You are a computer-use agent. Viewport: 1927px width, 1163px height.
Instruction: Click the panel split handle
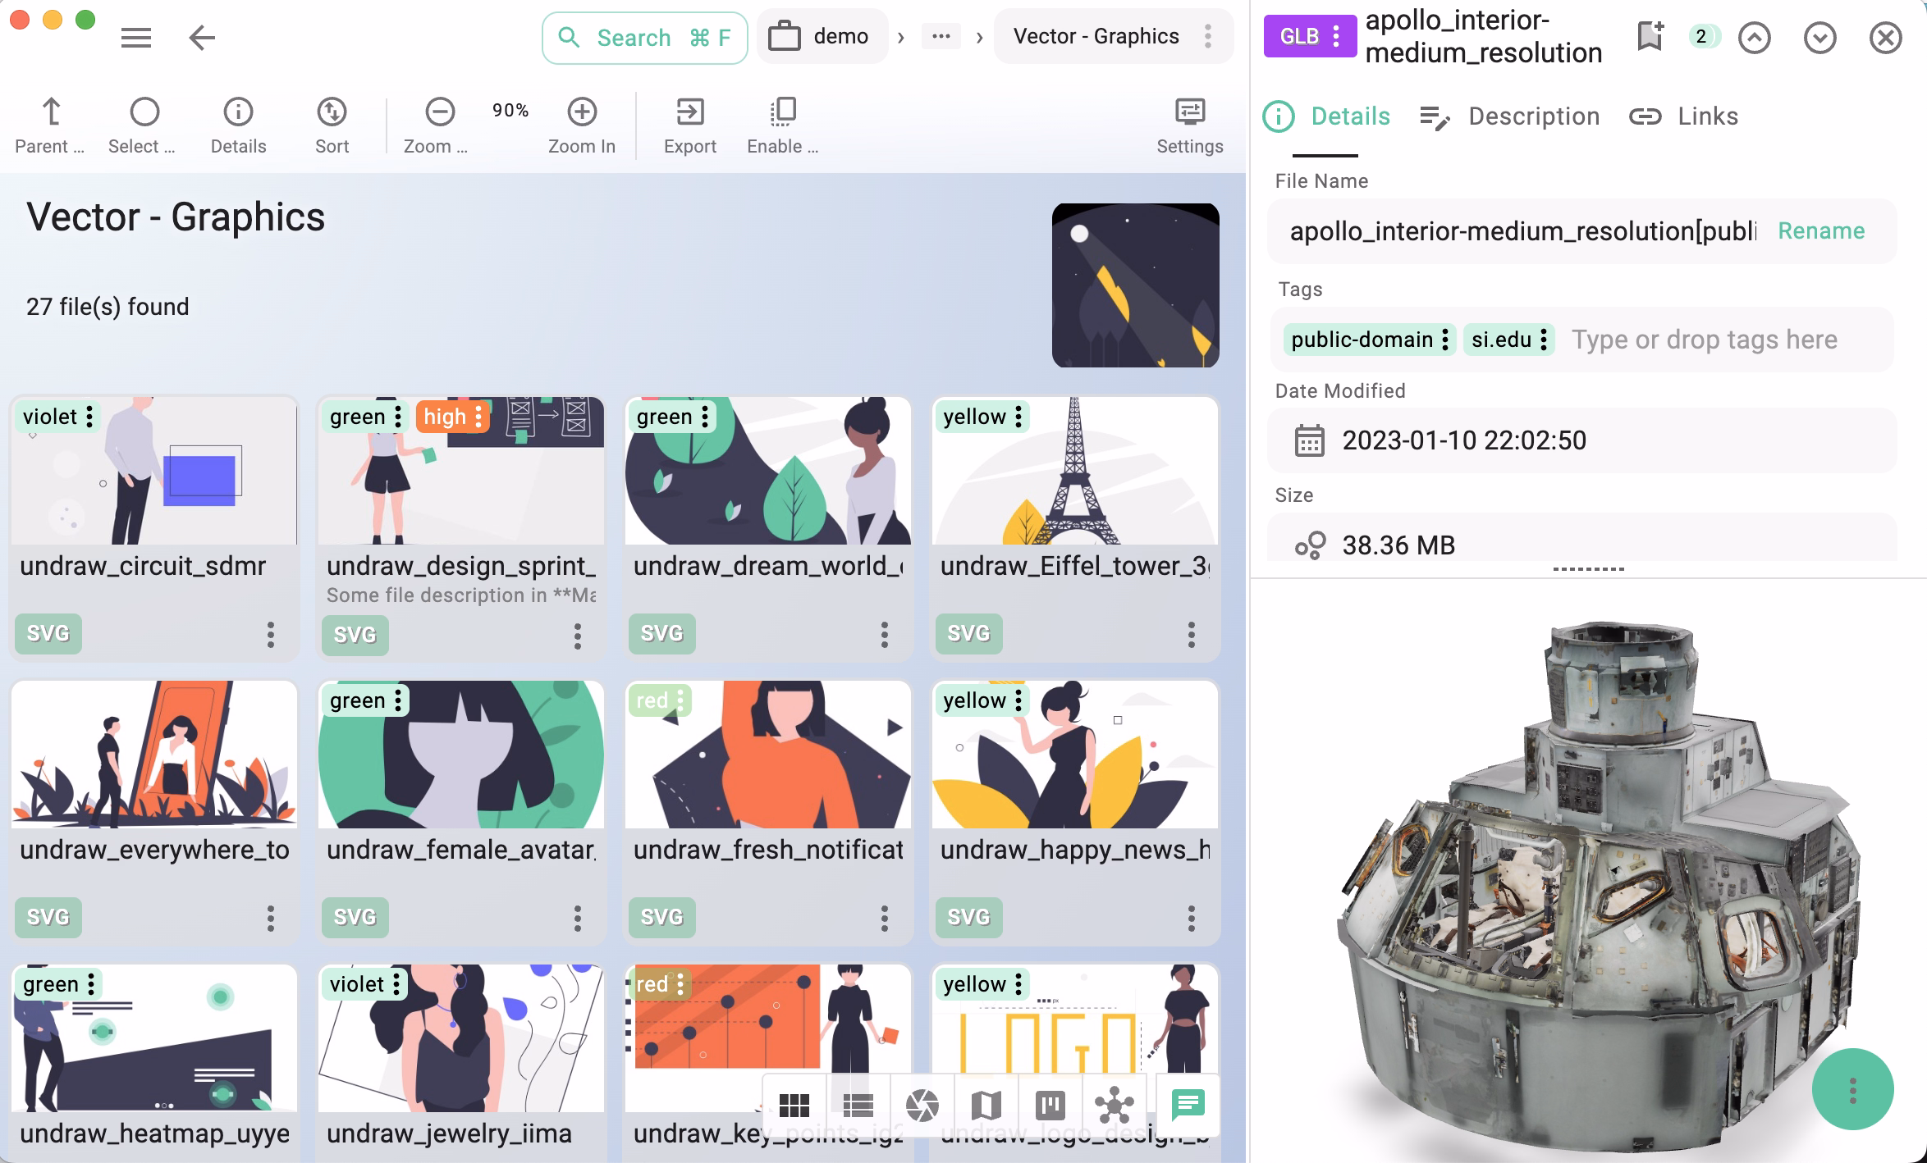(1588, 569)
